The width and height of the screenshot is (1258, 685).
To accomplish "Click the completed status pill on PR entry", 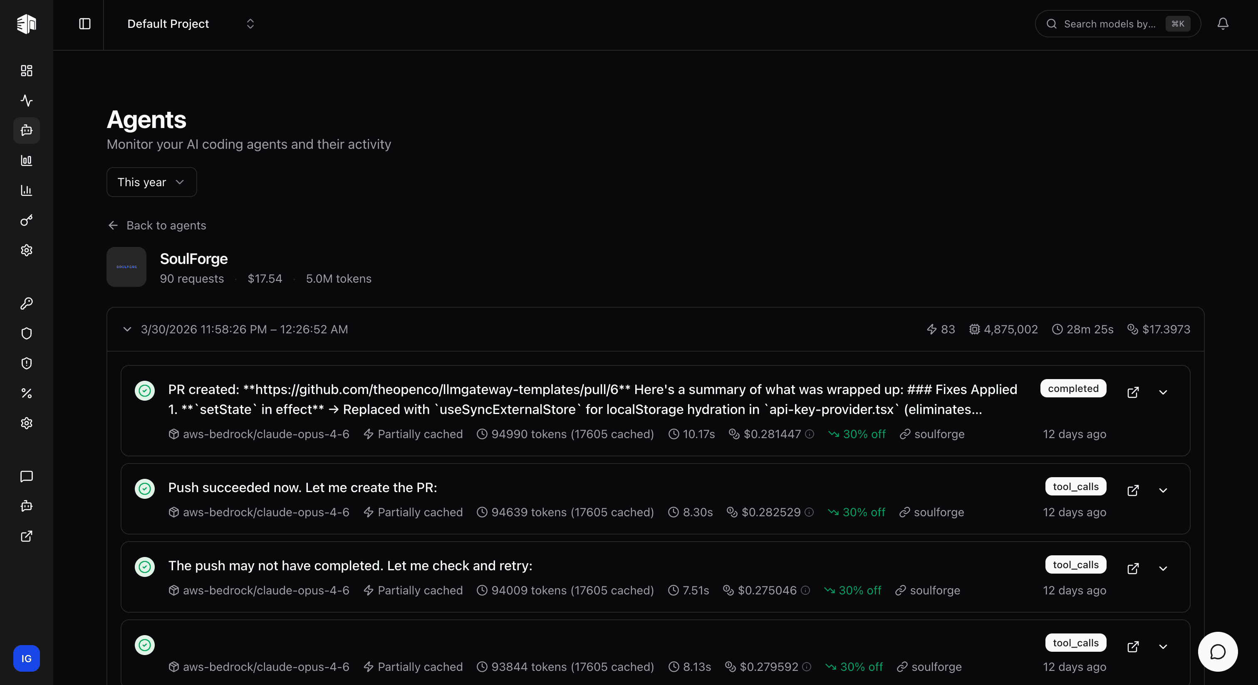I will (x=1073, y=388).
